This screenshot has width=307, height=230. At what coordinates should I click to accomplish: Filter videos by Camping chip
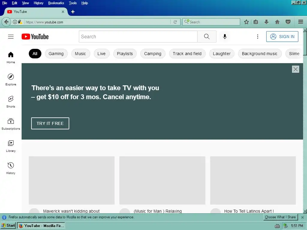153,54
